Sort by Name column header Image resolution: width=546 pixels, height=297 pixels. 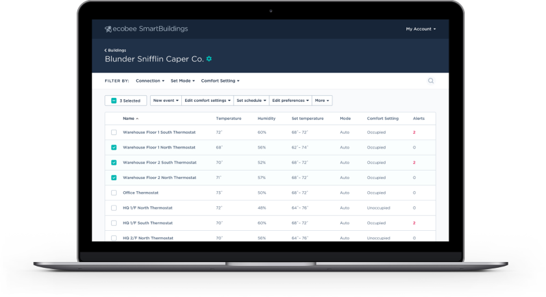point(130,119)
